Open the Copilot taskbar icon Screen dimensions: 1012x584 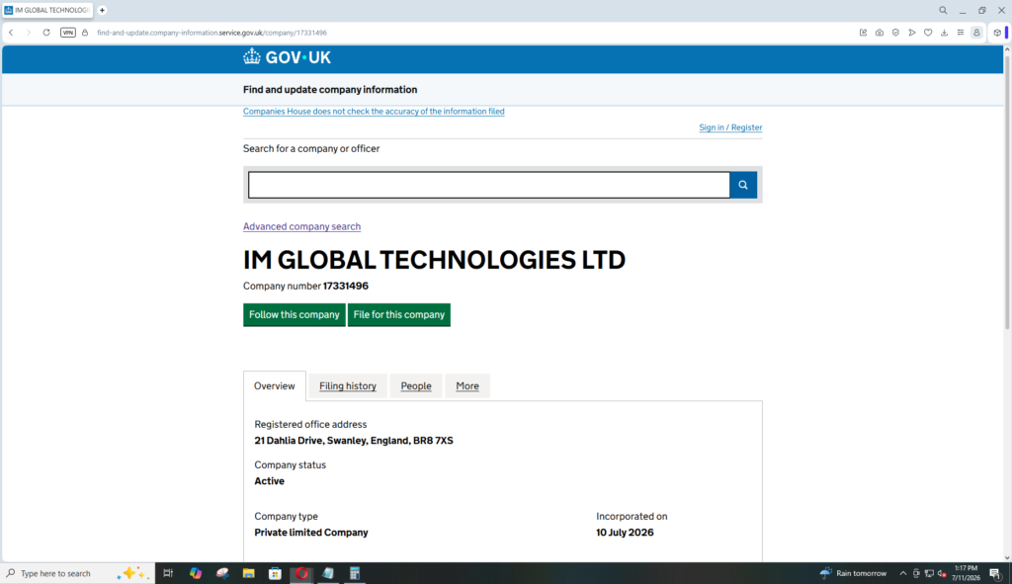[196, 573]
